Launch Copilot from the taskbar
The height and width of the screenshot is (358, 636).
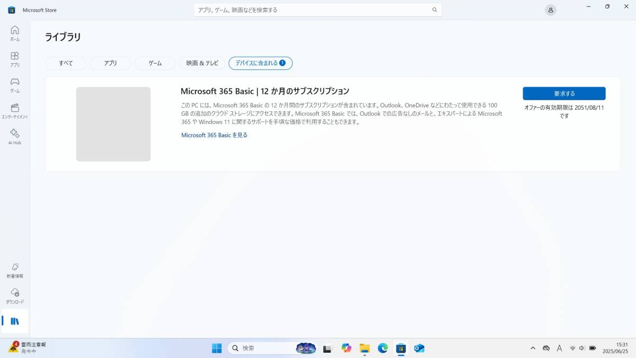click(x=346, y=348)
